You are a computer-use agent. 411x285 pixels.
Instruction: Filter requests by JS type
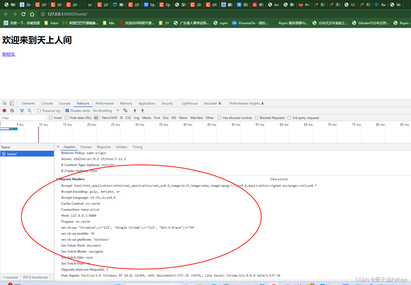(121, 118)
